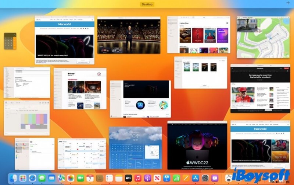This screenshot has height=185, width=294.
Task: Open the App Store Dock icon
Action: pos(196,178)
